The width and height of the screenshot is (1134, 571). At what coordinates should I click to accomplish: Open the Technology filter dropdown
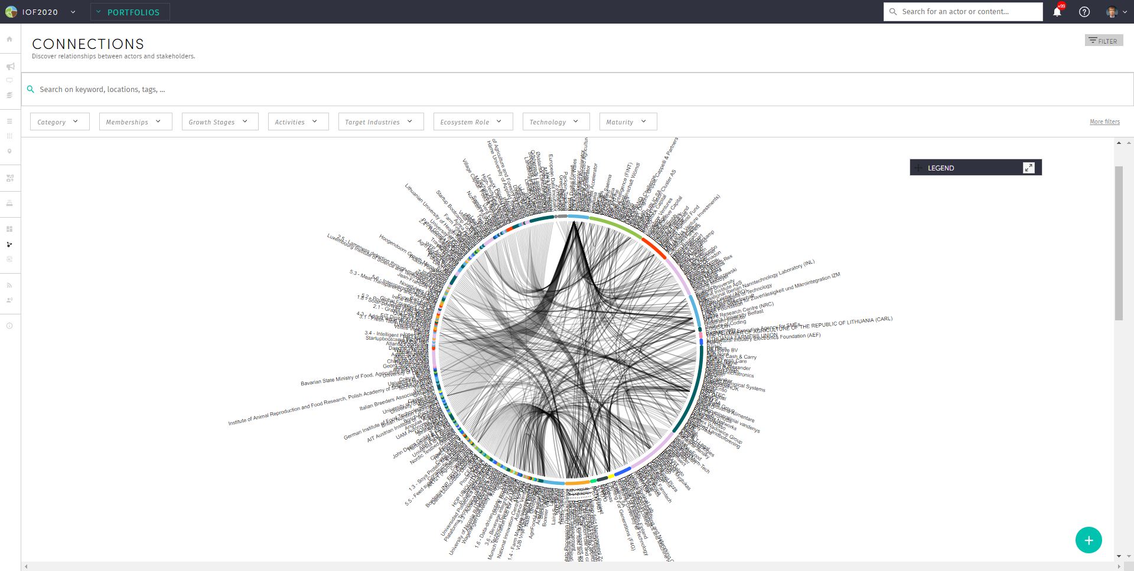(x=556, y=122)
